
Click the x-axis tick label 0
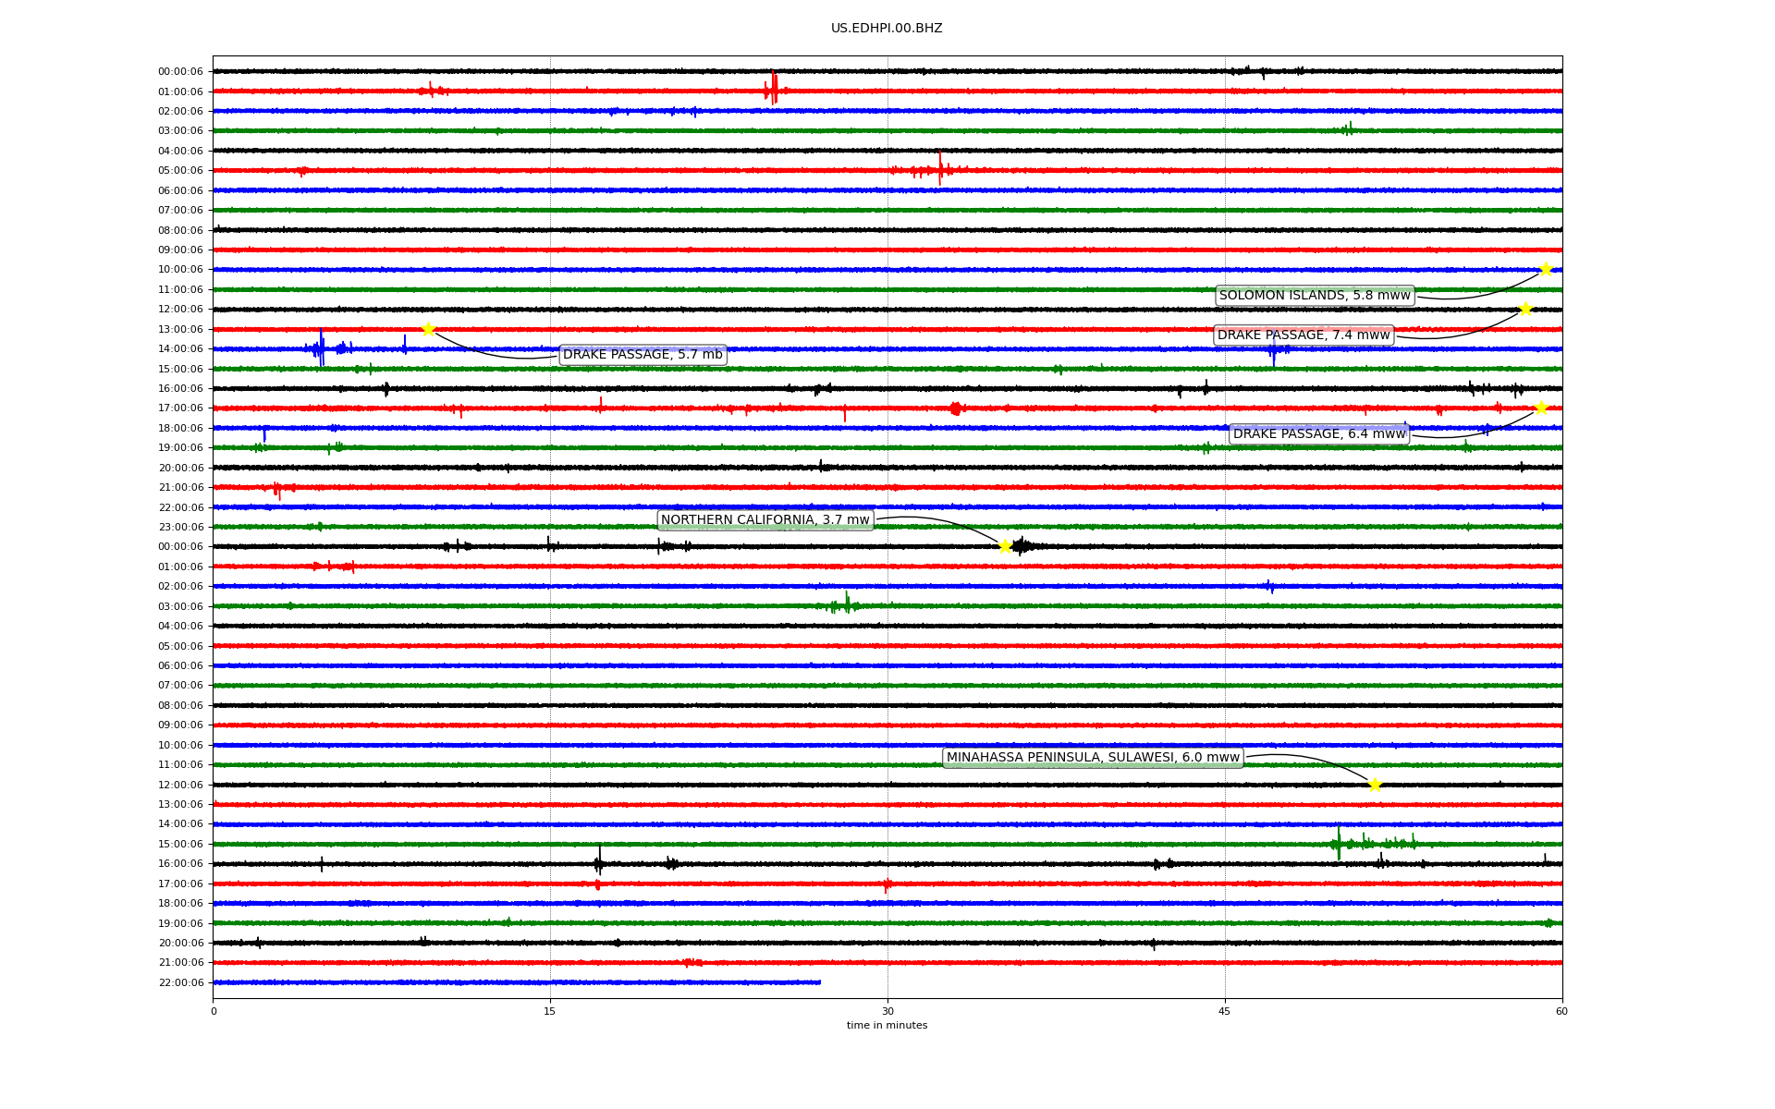click(214, 1011)
